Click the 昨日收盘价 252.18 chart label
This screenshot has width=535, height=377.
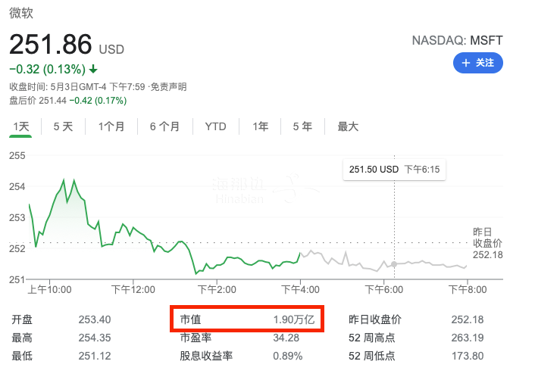[x=487, y=243]
